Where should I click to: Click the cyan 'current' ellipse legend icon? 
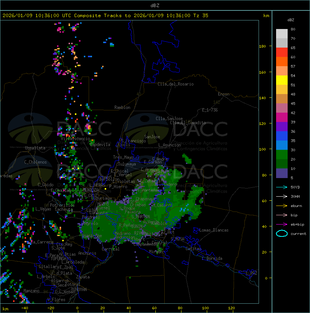[282, 233]
